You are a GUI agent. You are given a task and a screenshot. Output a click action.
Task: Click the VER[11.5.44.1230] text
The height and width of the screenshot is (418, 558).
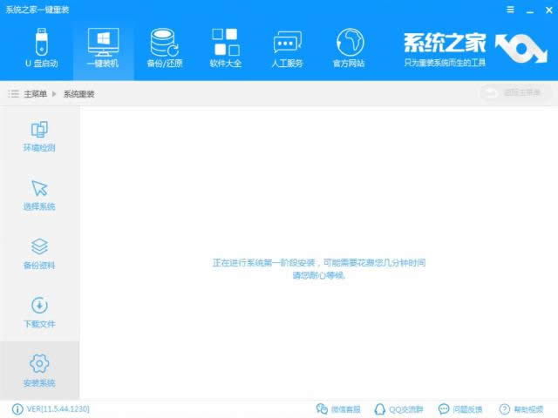(58, 409)
